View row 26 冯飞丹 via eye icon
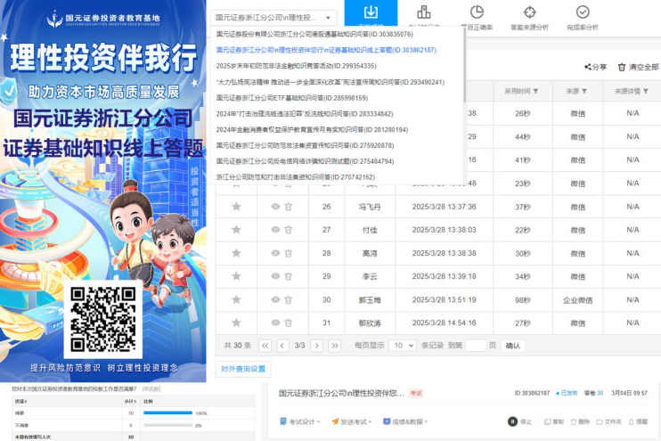 275,207
